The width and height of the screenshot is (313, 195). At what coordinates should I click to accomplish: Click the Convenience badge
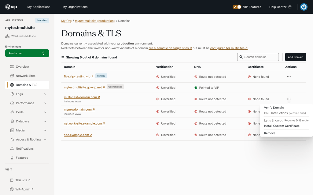115,87
